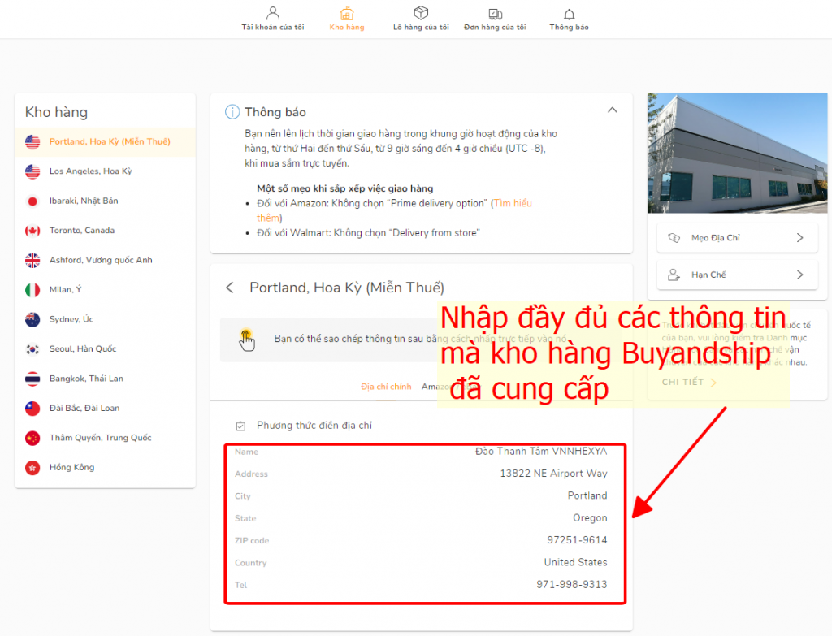Screen dimensions: 832x636
Task: Click Japan flag beside Ibaraki
Action: 32,201
